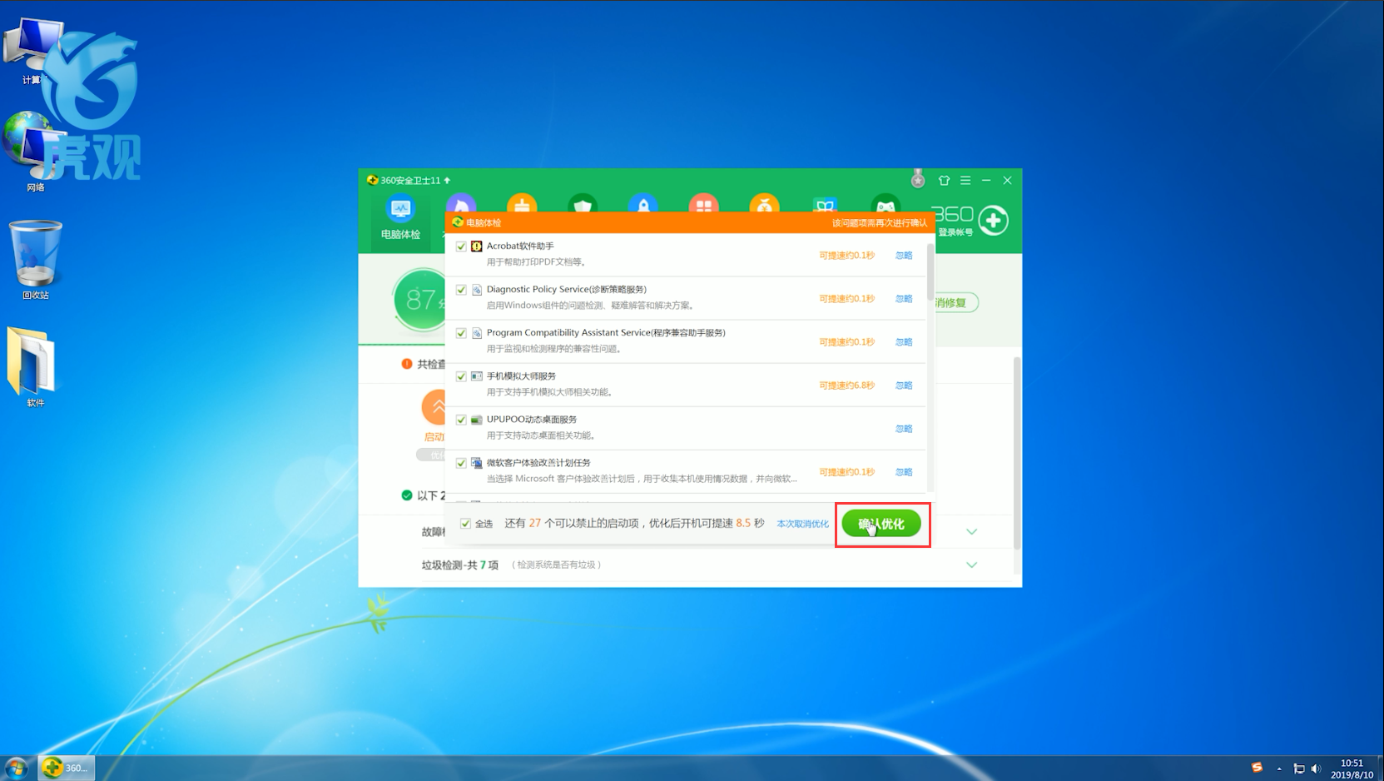Screen dimensions: 1384x781
Task: Click the four-squares software manager icon
Action: pos(704,204)
